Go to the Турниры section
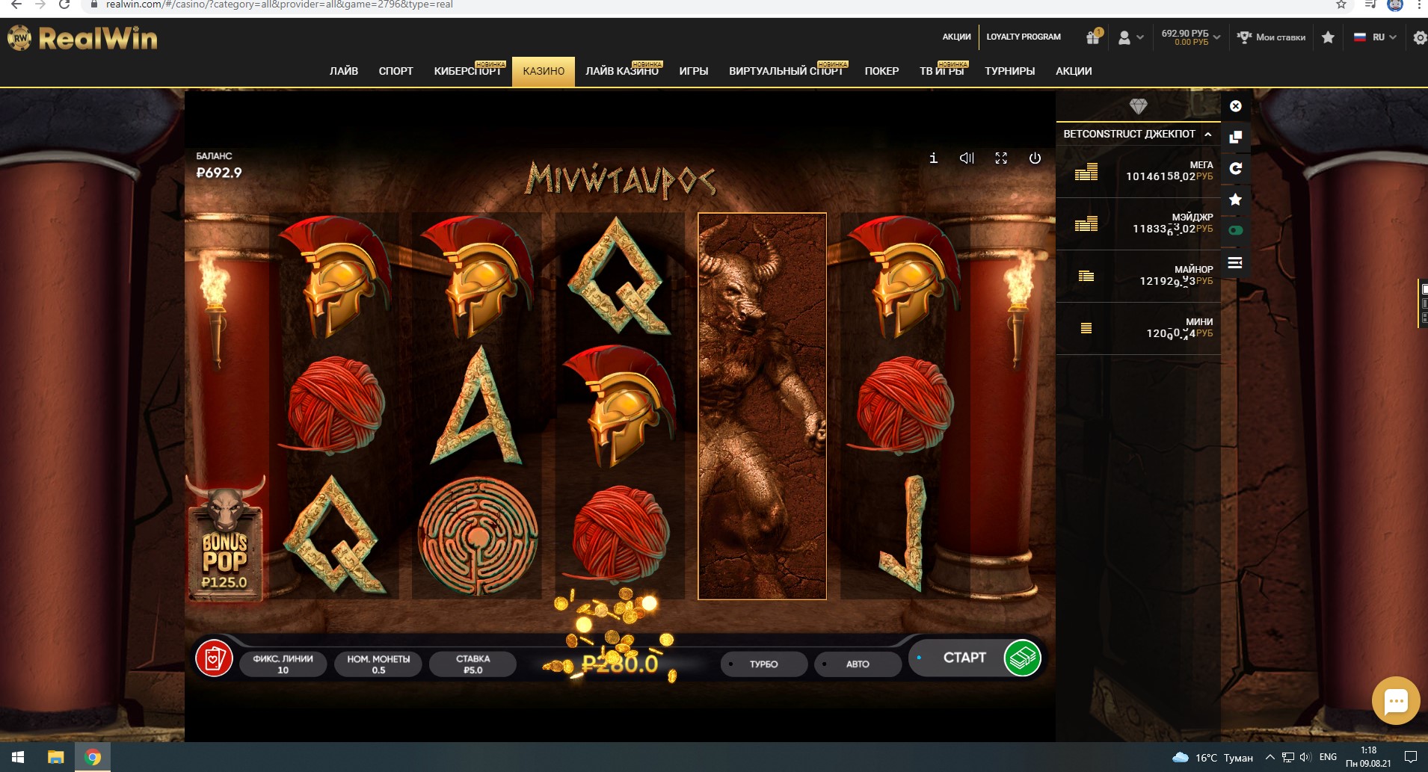The image size is (1428, 772). point(1009,71)
